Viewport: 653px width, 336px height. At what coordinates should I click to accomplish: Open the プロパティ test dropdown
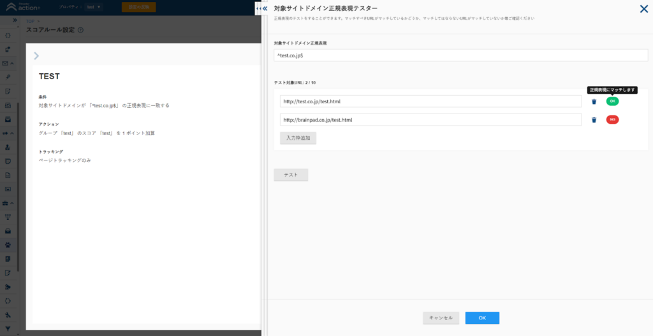pos(94,7)
